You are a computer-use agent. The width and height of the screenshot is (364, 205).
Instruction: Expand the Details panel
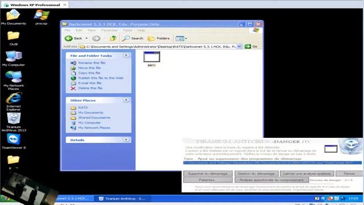126,140
